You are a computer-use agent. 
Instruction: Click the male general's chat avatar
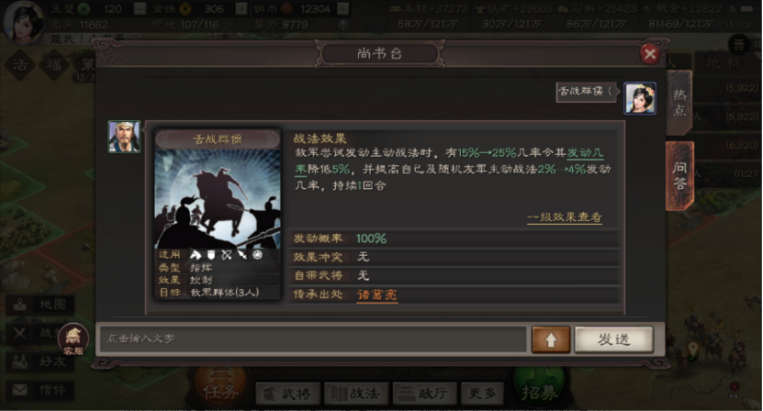(x=124, y=137)
